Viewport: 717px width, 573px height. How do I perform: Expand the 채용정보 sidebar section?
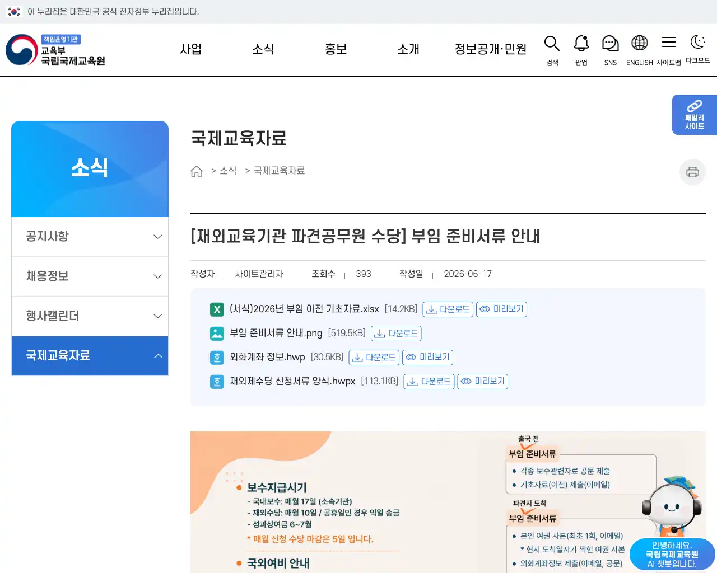click(90, 276)
